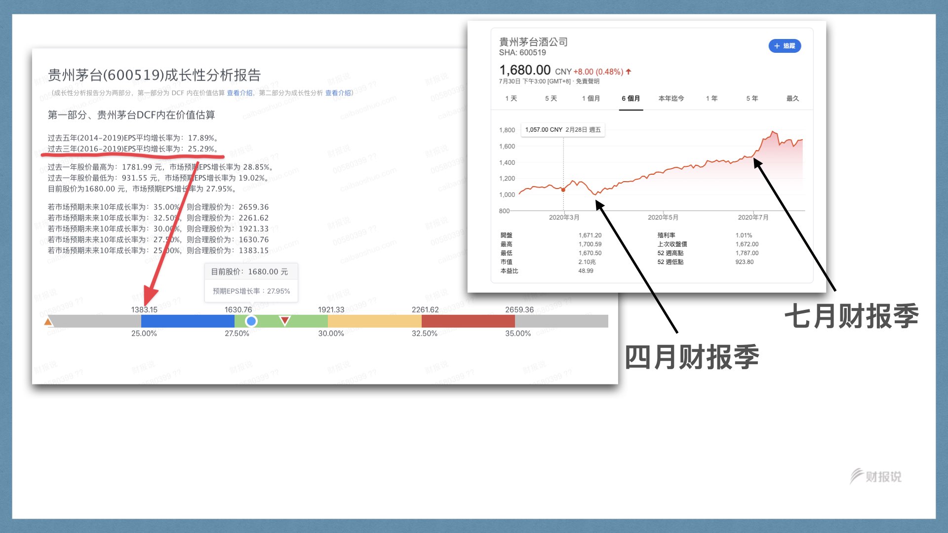Click the +8.00 (0.48%) change value
Image resolution: width=948 pixels, height=533 pixels.
tap(598, 72)
